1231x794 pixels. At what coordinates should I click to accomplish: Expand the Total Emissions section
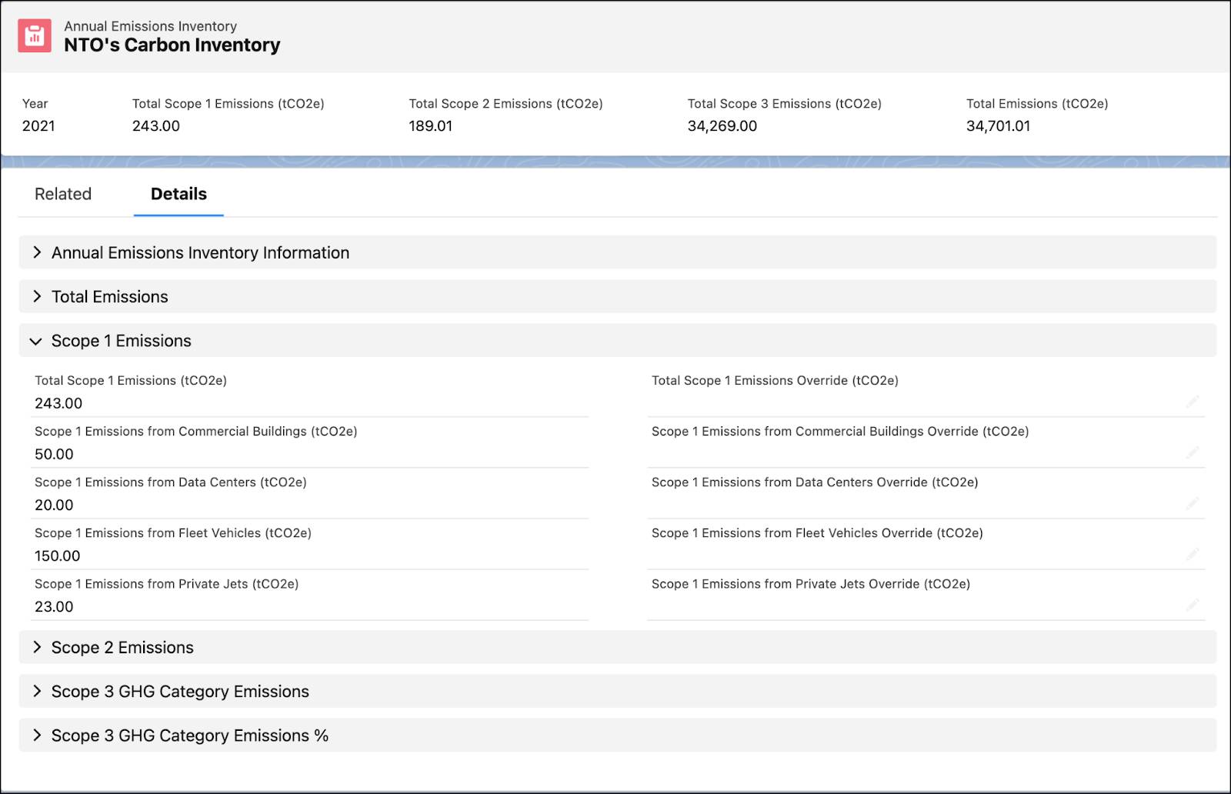[617, 296]
